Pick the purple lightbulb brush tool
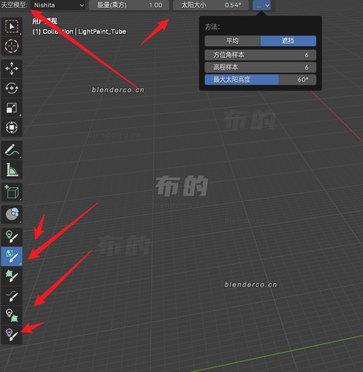The height and width of the screenshot is (372, 363). (x=12, y=335)
